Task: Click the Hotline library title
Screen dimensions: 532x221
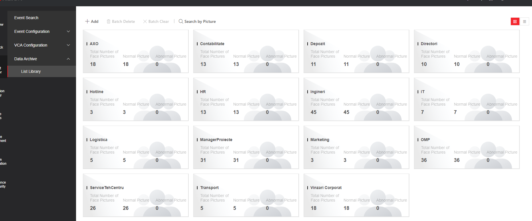Action: tap(96, 92)
